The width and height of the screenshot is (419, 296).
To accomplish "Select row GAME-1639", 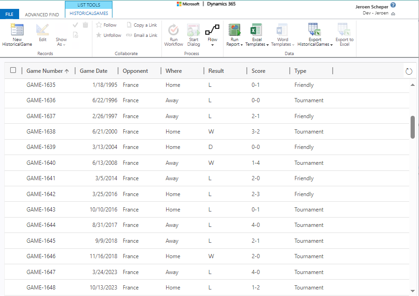I will point(207,147).
